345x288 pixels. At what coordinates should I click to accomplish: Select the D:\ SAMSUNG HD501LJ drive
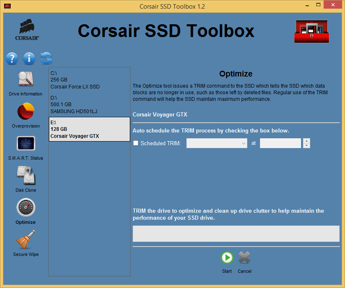pos(90,105)
